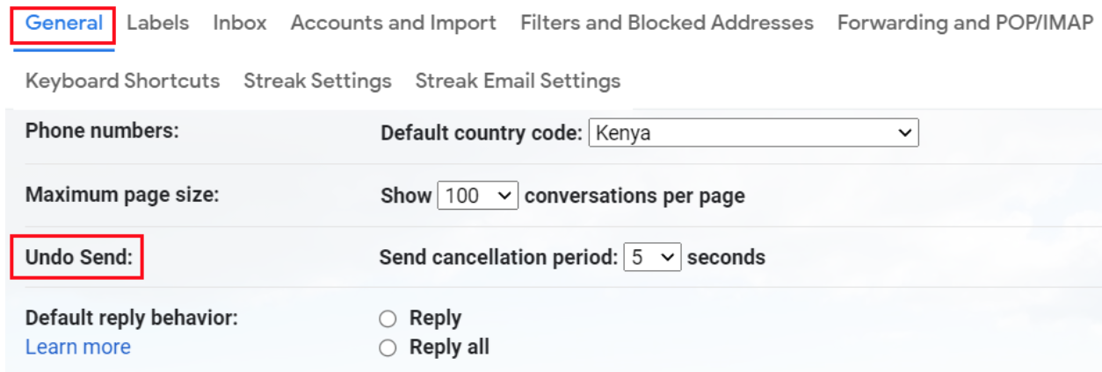Click the Learn more link
Image resolution: width=1102 pixels, height=372 pixels.
[78, 347]
